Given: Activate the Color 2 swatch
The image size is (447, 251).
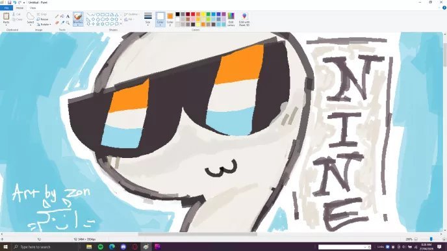Looking at the screenshot, I should 170,19.
